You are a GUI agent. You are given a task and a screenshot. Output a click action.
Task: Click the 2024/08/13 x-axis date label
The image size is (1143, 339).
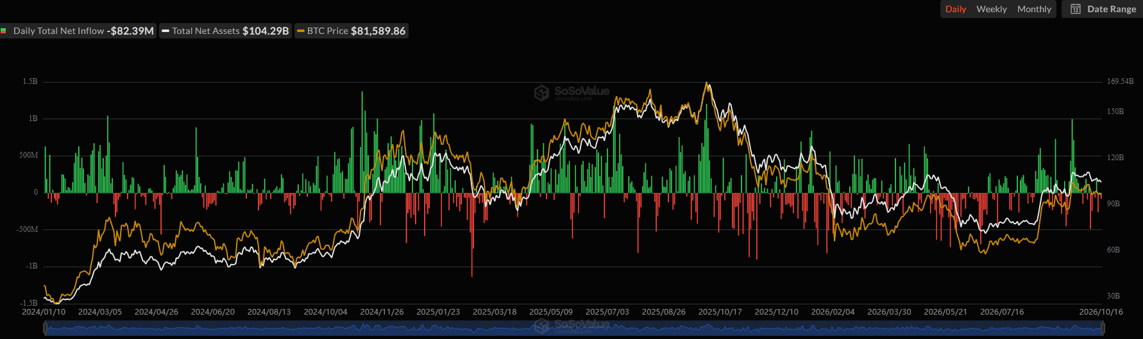click(x=269, y=312)
